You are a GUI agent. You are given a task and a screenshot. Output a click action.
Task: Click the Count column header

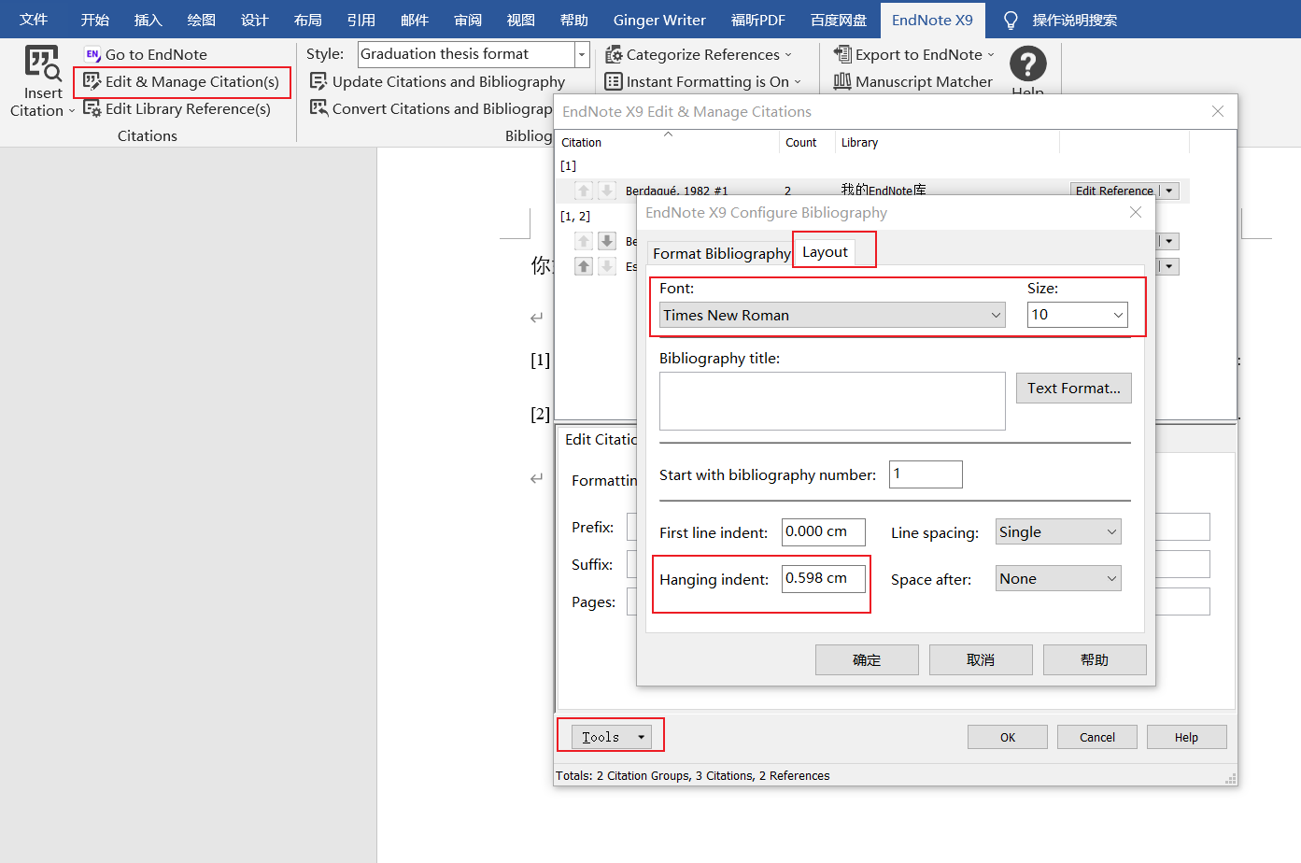coord(807,143)
